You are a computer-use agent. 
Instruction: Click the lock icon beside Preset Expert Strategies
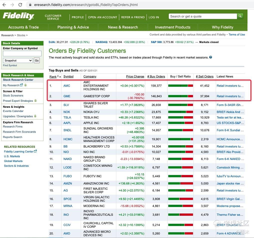(35, 100)
